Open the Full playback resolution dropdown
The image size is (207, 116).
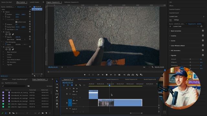click(x=146, y=67)
